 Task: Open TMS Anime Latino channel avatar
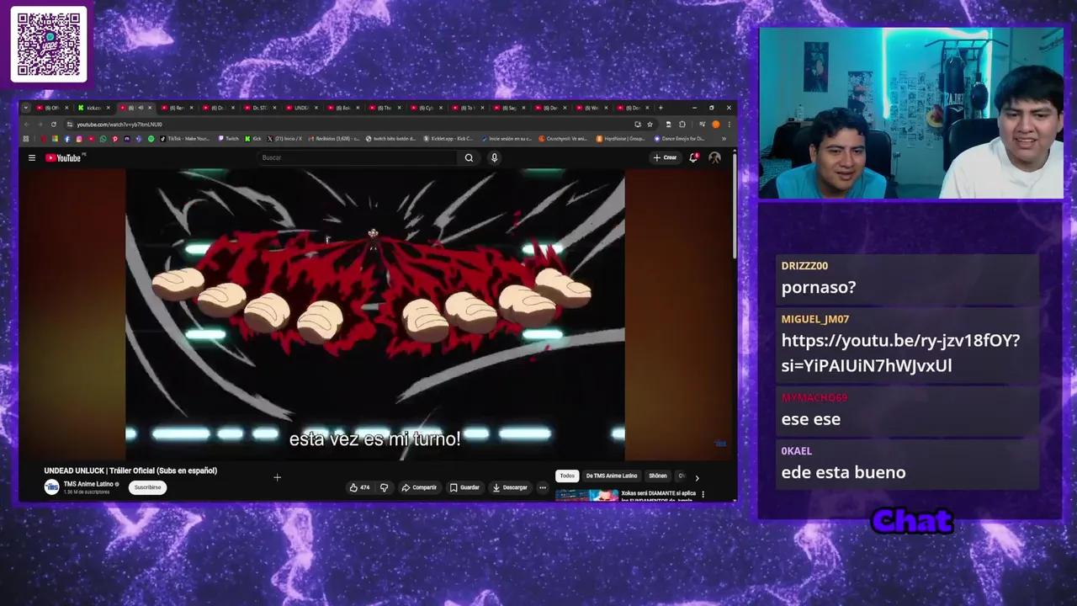[x=52, y=487]
